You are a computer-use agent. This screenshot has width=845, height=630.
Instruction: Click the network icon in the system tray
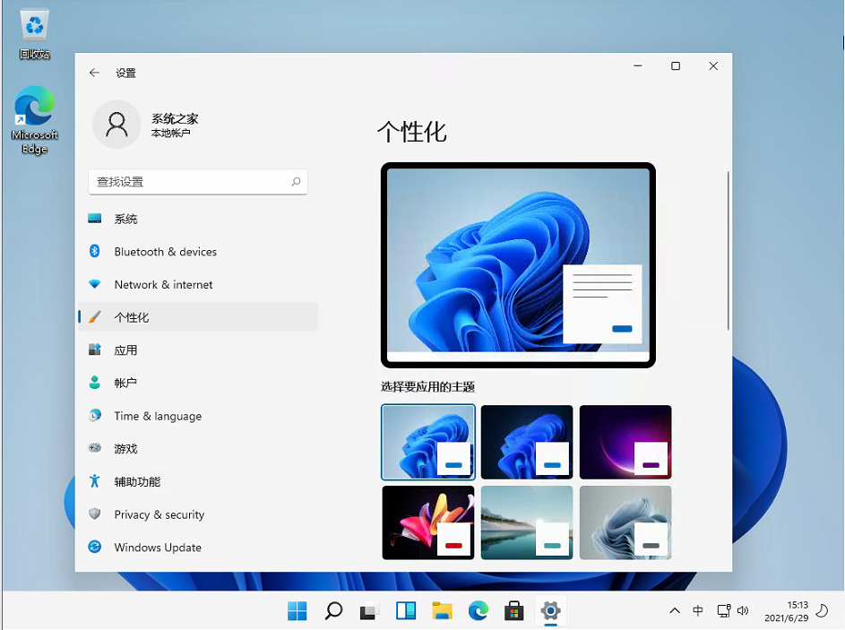point(722,610)
